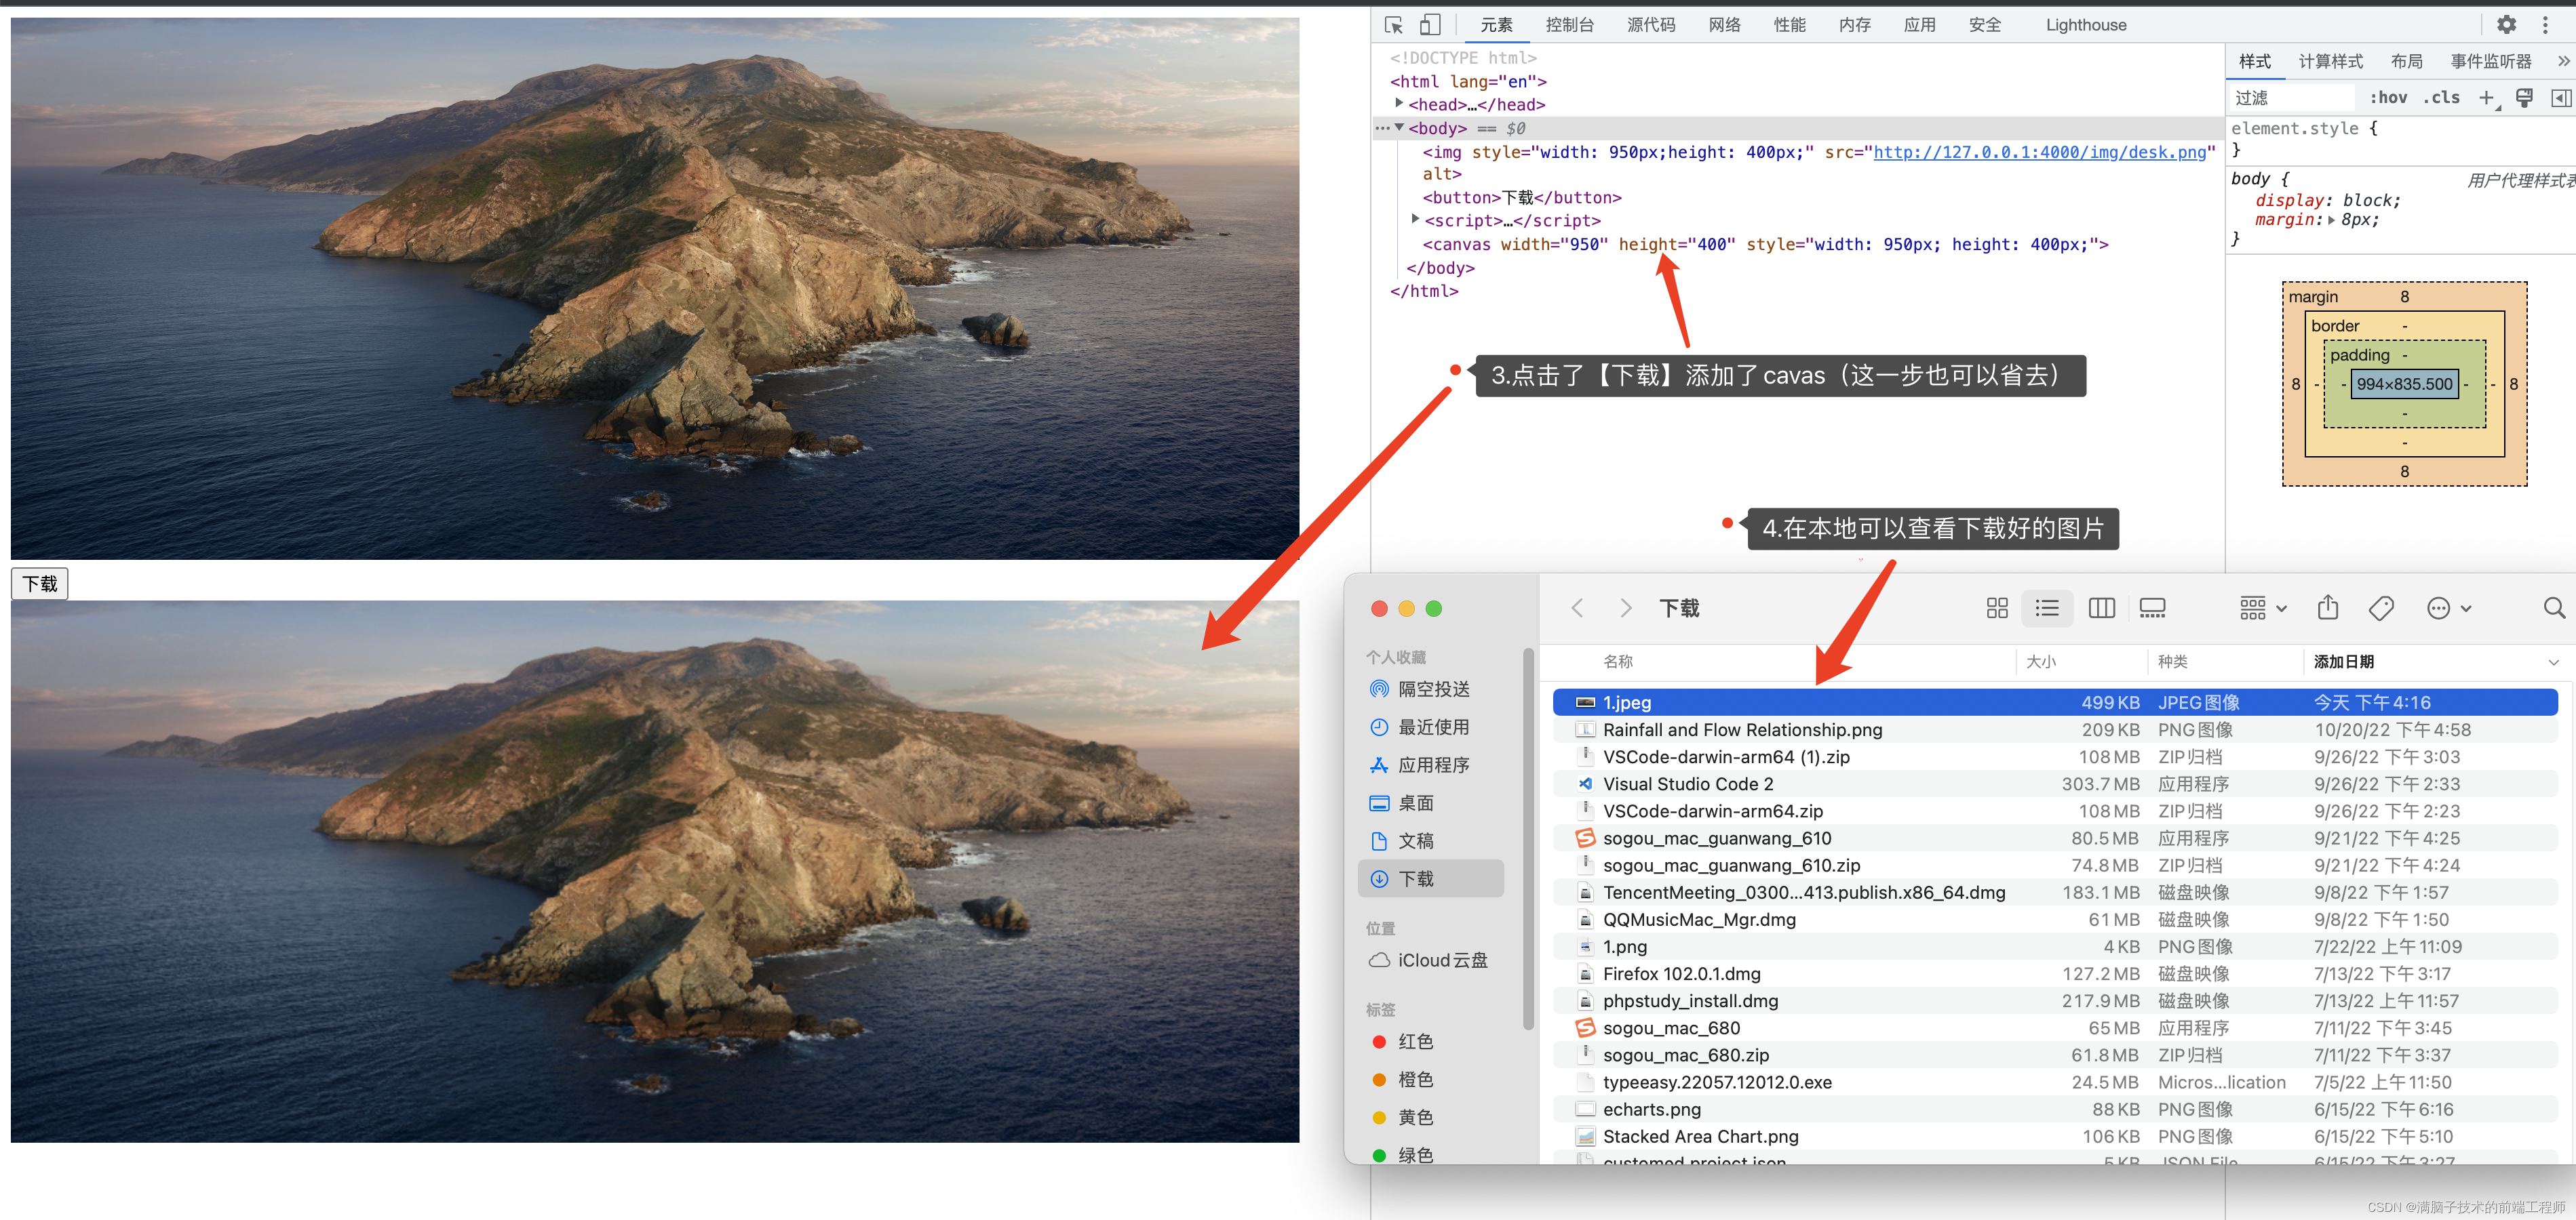Activate the element inspector picker icon
Screen dimensions: 2576x1220
point(1394,25)
